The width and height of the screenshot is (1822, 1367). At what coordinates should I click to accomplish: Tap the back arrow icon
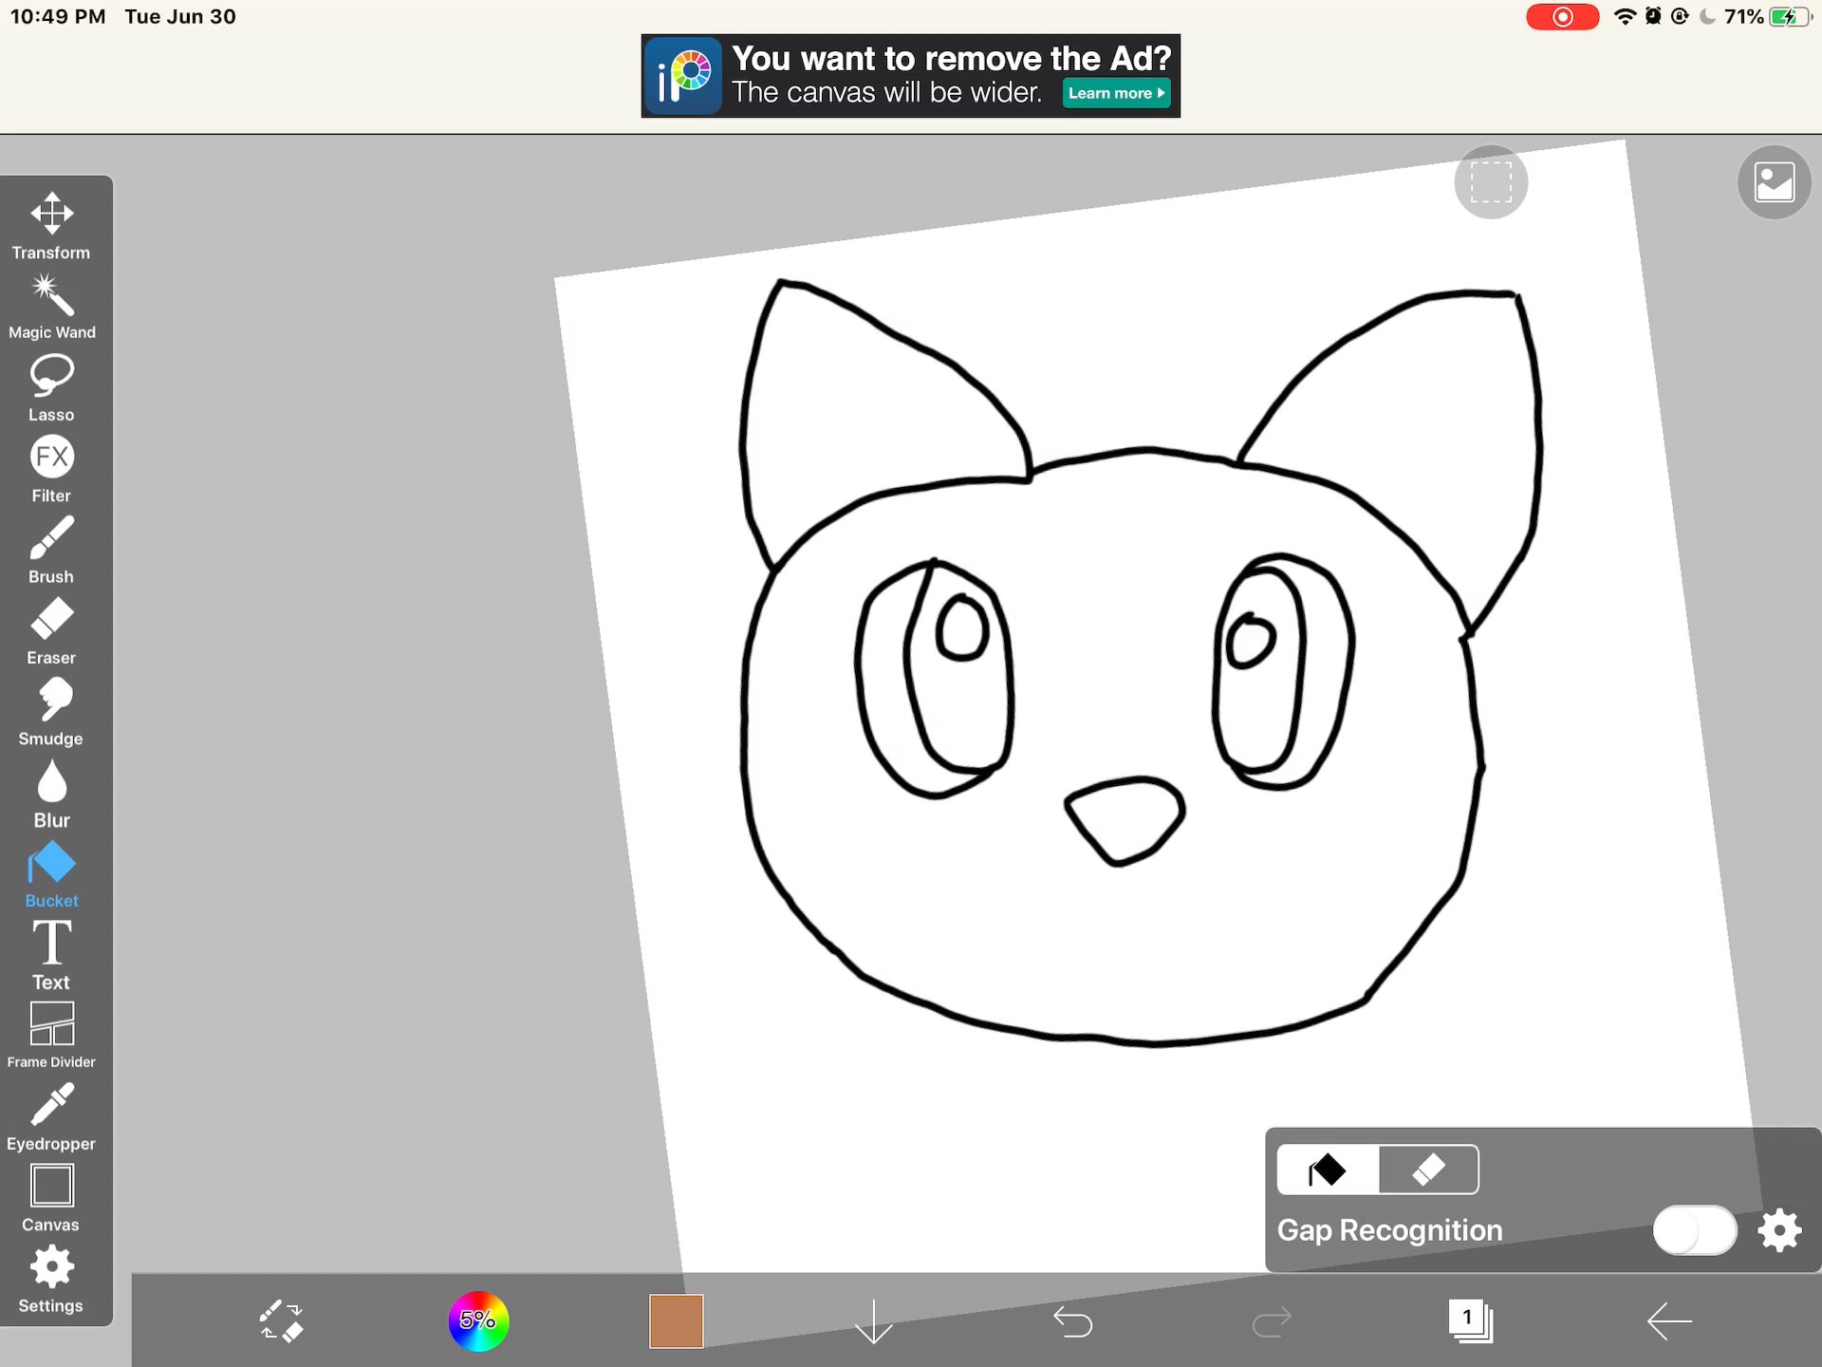[1669, 1320]
